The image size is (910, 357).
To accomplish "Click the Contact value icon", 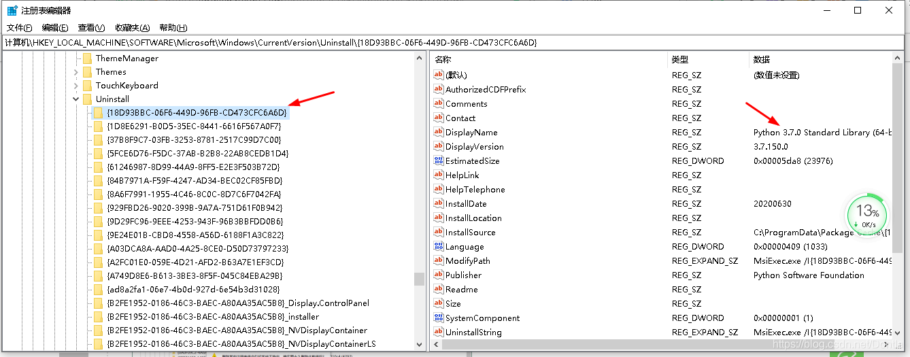I will tap(439, 118).
